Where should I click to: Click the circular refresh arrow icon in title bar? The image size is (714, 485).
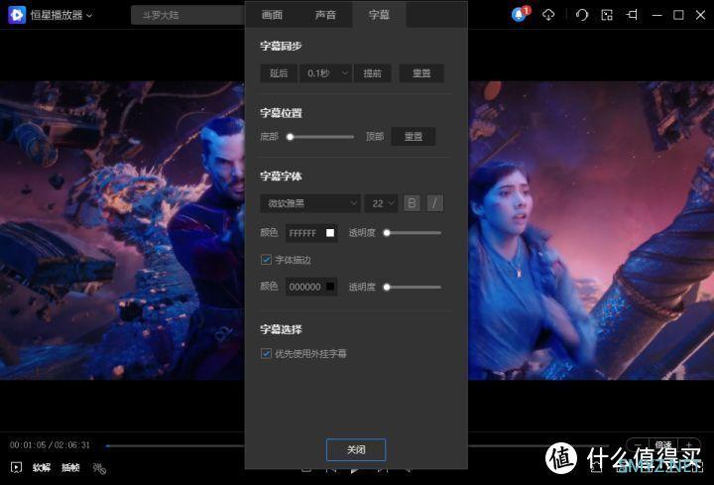581,15
